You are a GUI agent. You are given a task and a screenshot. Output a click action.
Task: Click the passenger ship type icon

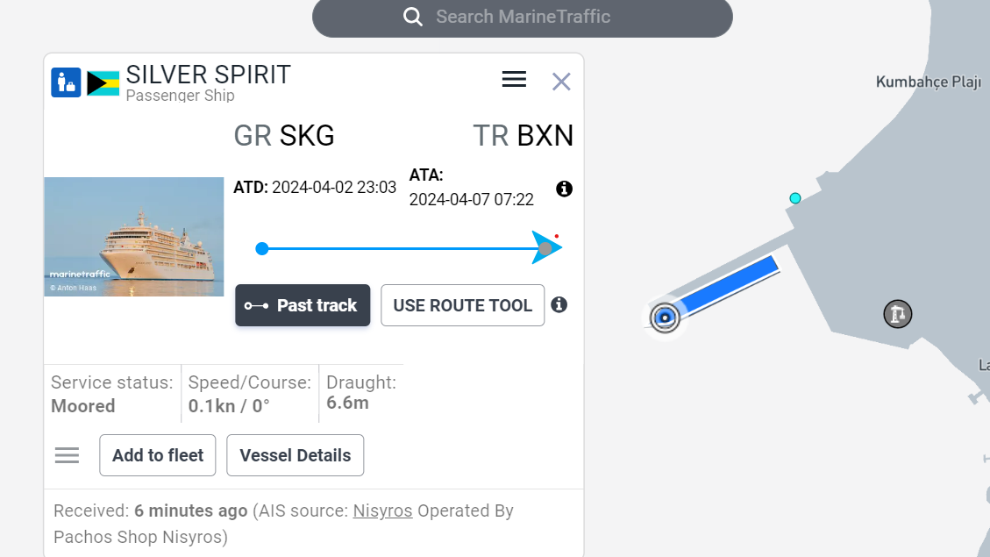(x=67, y=82)
